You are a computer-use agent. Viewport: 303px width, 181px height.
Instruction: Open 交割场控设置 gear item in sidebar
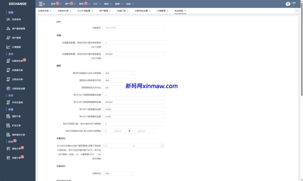click(18, 88)
